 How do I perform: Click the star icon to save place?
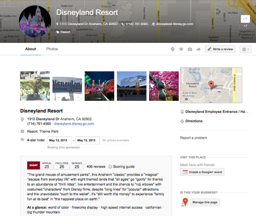[181, 49]
